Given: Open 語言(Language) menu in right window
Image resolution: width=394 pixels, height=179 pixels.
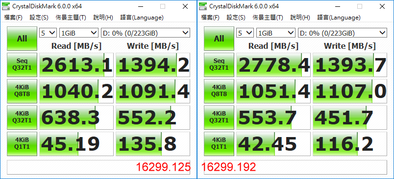Looking at the screenshot, I should tap(339, 18).
